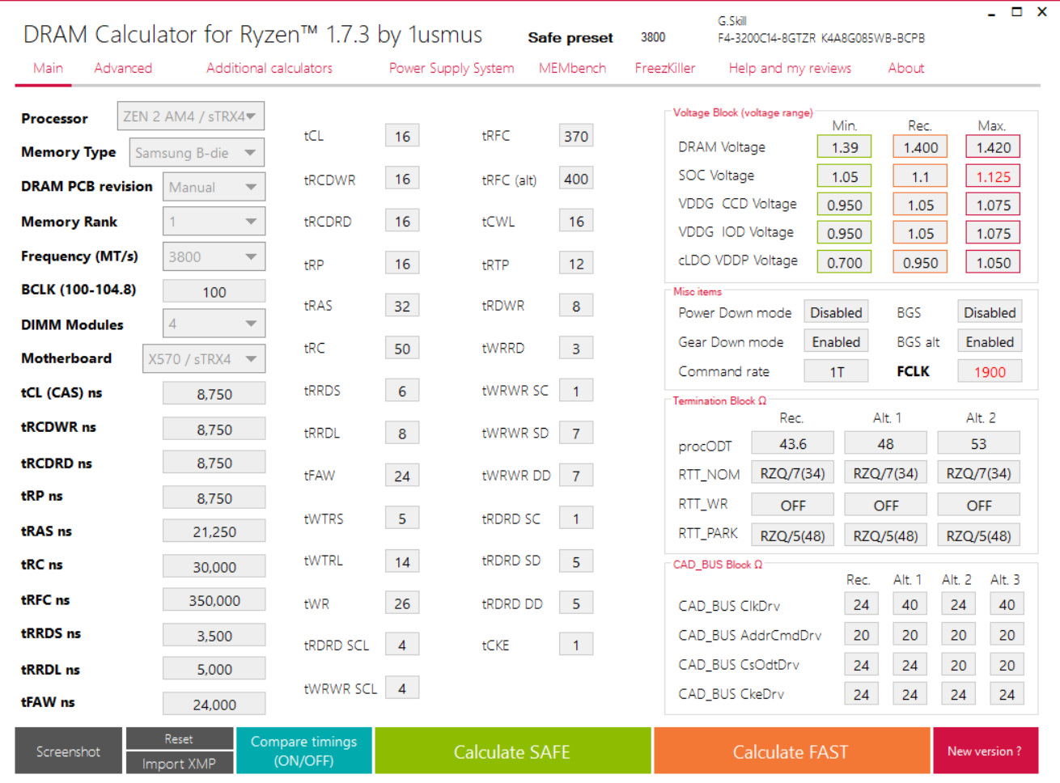Click the Screenshot button
This screenshot has width=1060, height=783.
pos(68,751)
